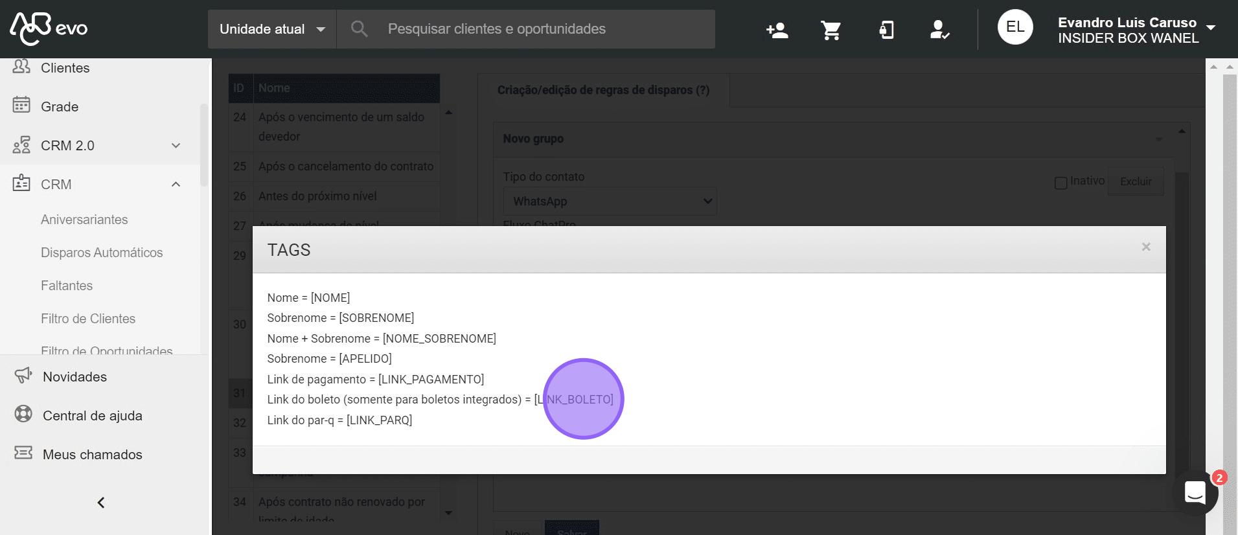Viewport: 1238px width, 535px height.
Task: Click the EL user avatar
Action: [x=1015, y=27]
